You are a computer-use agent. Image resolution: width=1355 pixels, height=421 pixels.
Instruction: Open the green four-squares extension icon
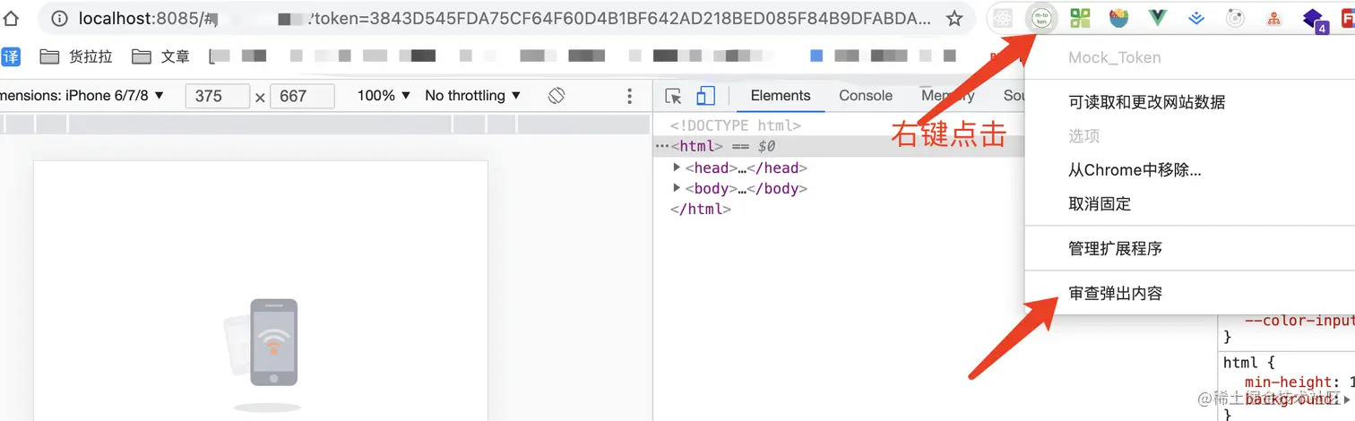1081,18
